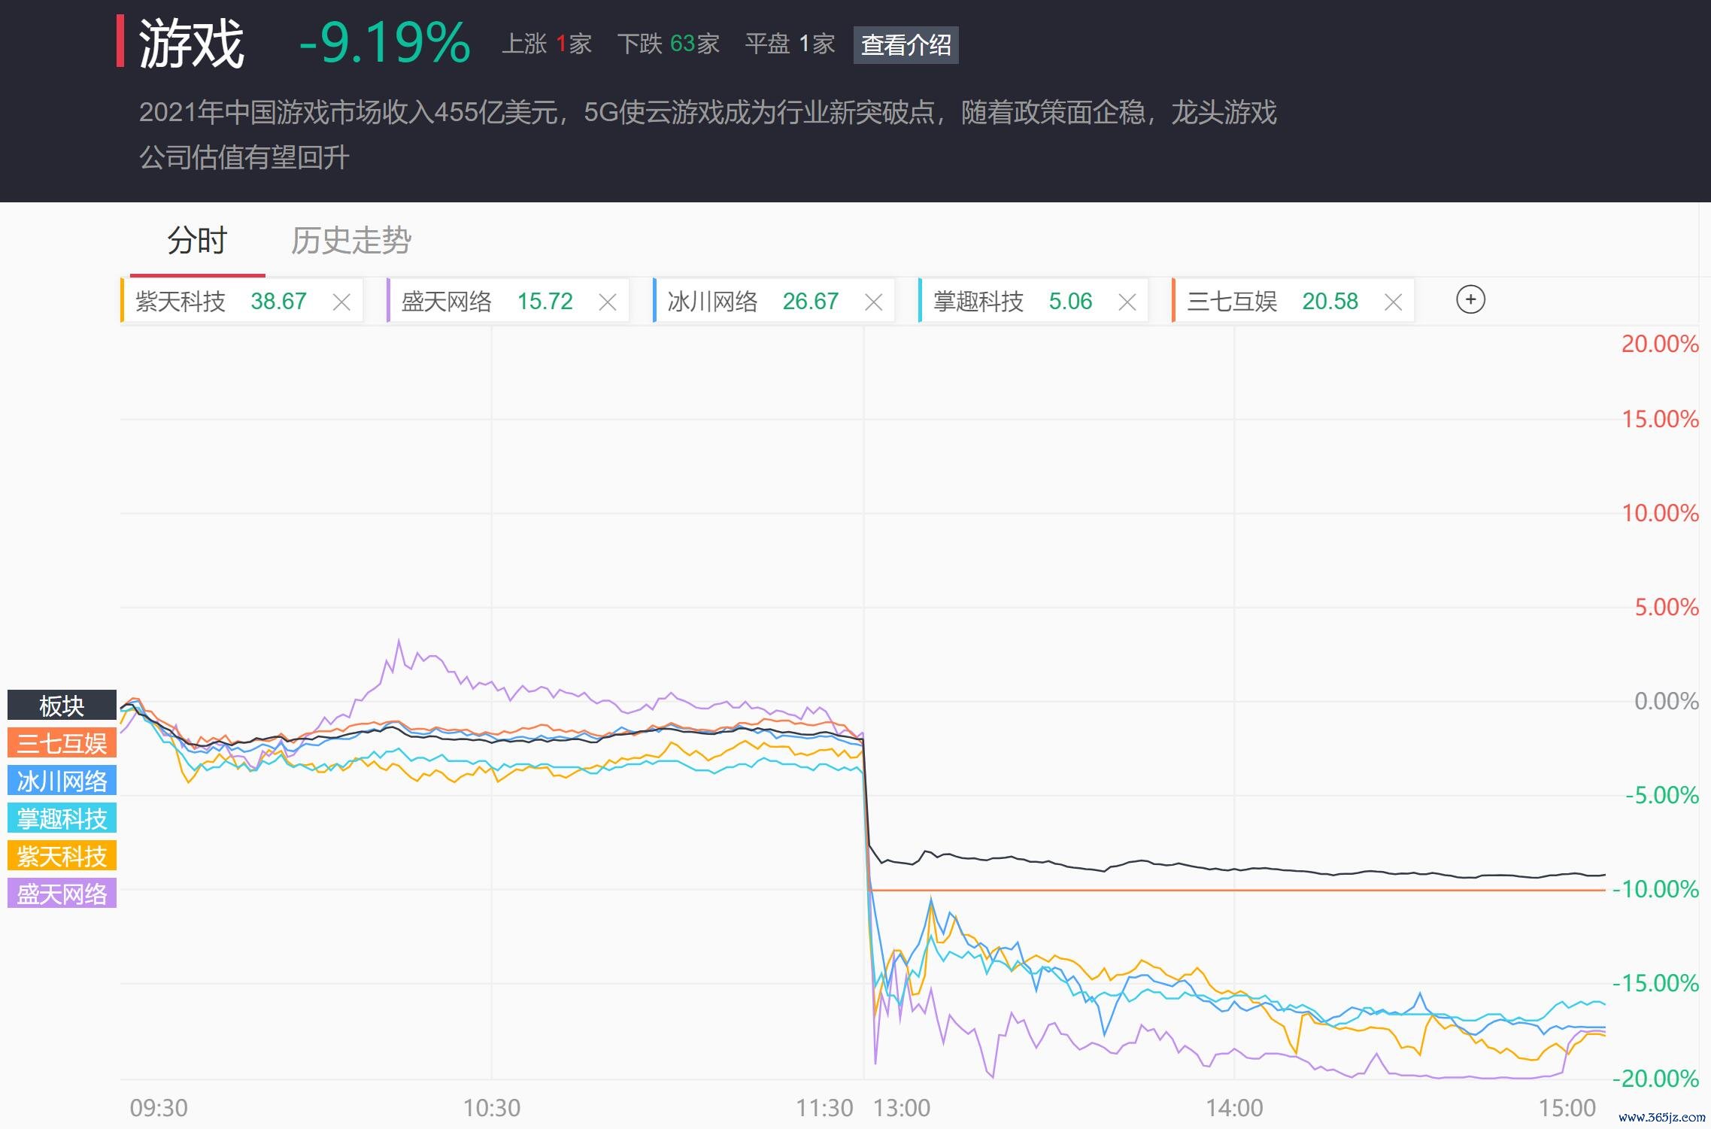The image size is (1711, 1129).
Task: Remove 紫天科技 stock chip with X
Action: 341,302
